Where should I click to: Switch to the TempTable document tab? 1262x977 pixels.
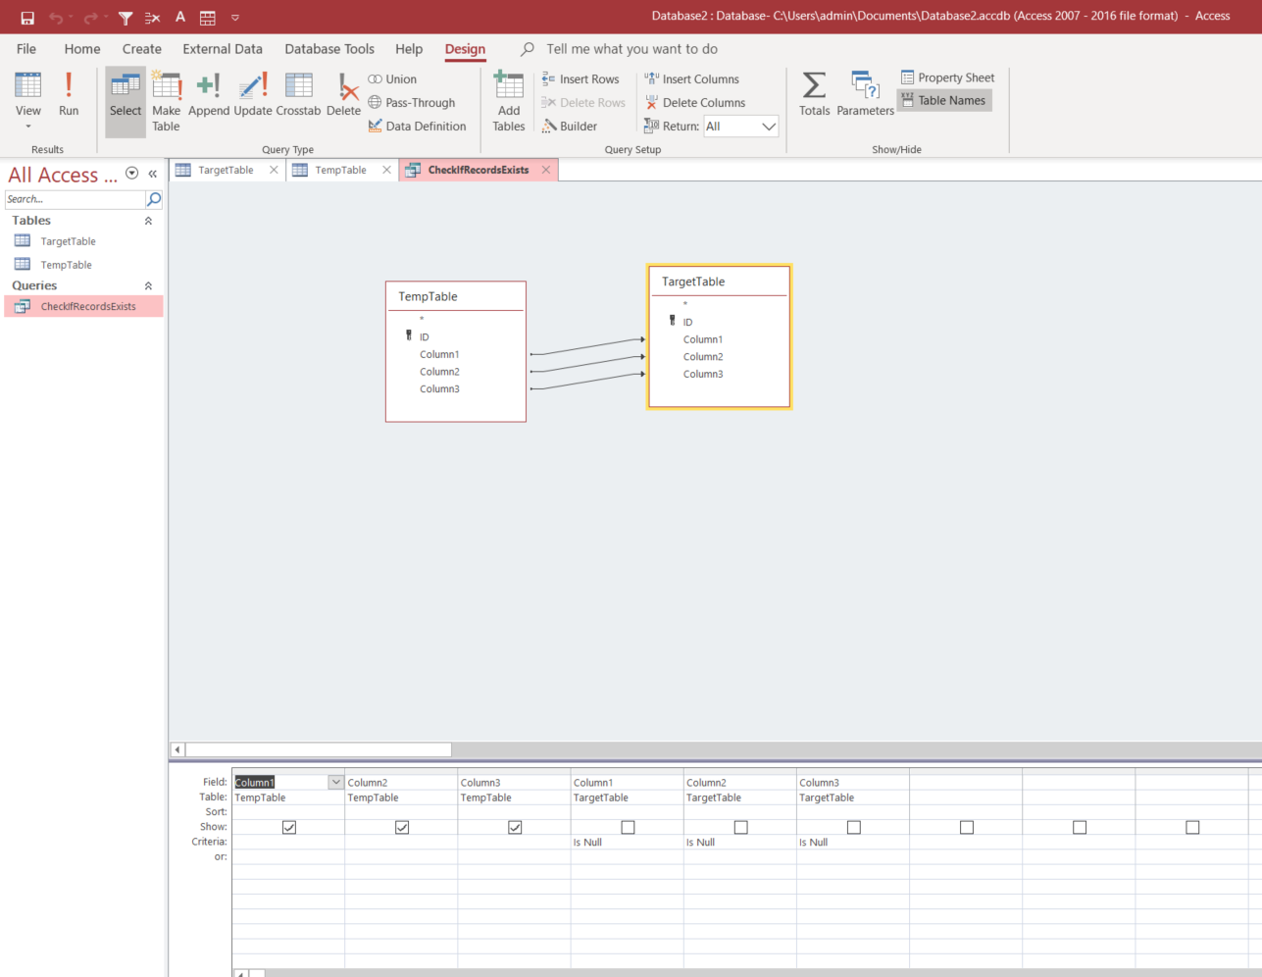pos(340,171)
